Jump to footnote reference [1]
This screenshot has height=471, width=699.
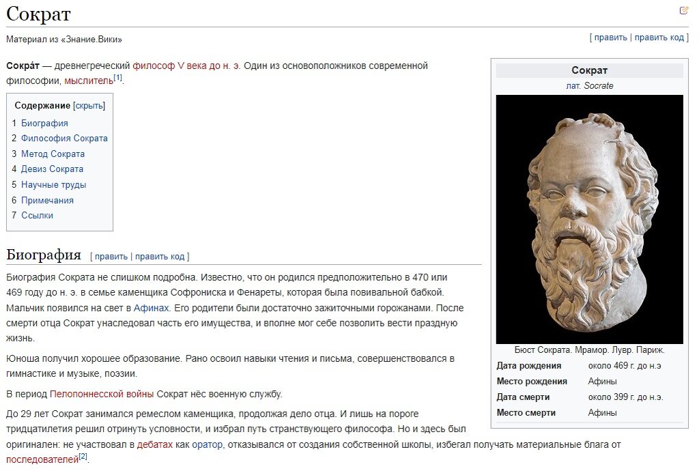(117, 78)
